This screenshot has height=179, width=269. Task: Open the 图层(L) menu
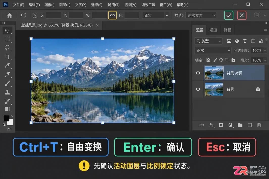(65, 5)
